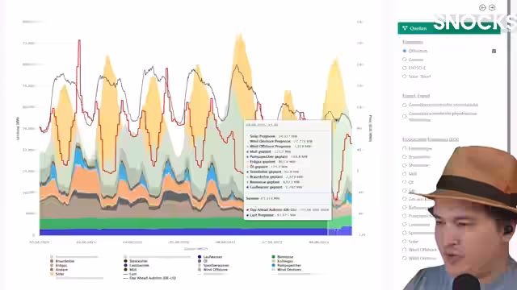517x290 pixels.
Task: Toggle Solar series in the chart legend
Action: 57,274
